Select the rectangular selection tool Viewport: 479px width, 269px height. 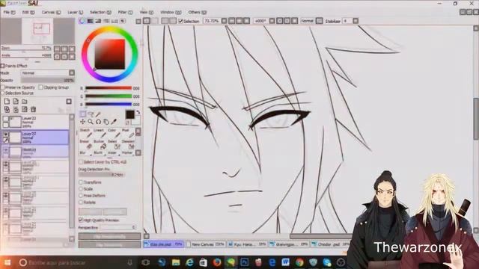(83, 114)
